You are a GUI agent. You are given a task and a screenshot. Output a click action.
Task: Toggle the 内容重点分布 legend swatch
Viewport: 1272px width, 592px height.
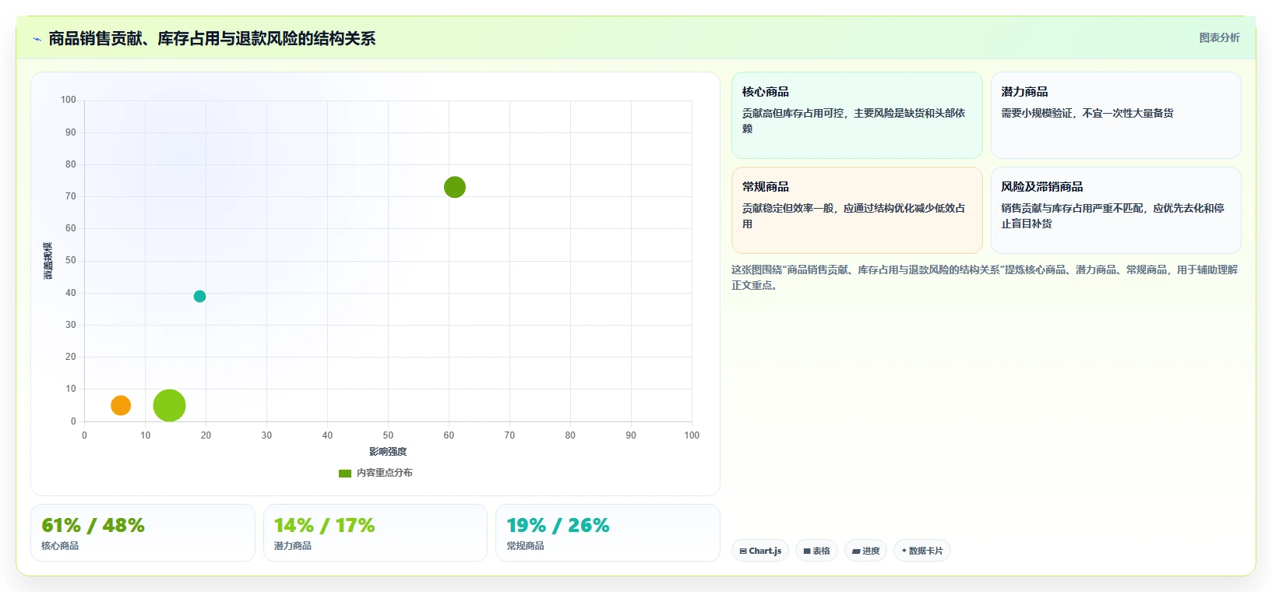(345, 473)
